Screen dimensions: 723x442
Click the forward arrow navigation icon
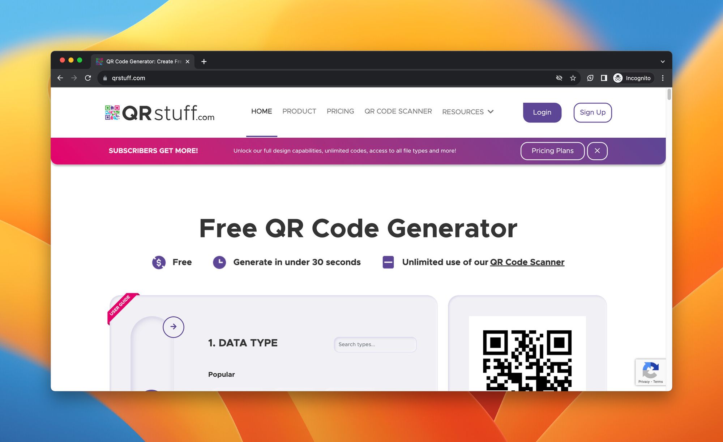[74, 78]
